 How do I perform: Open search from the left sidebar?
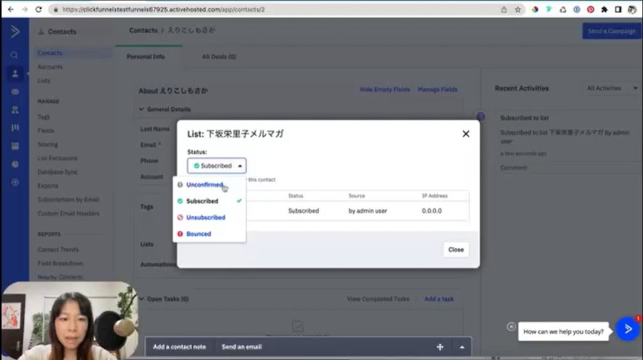click(14, 55)
